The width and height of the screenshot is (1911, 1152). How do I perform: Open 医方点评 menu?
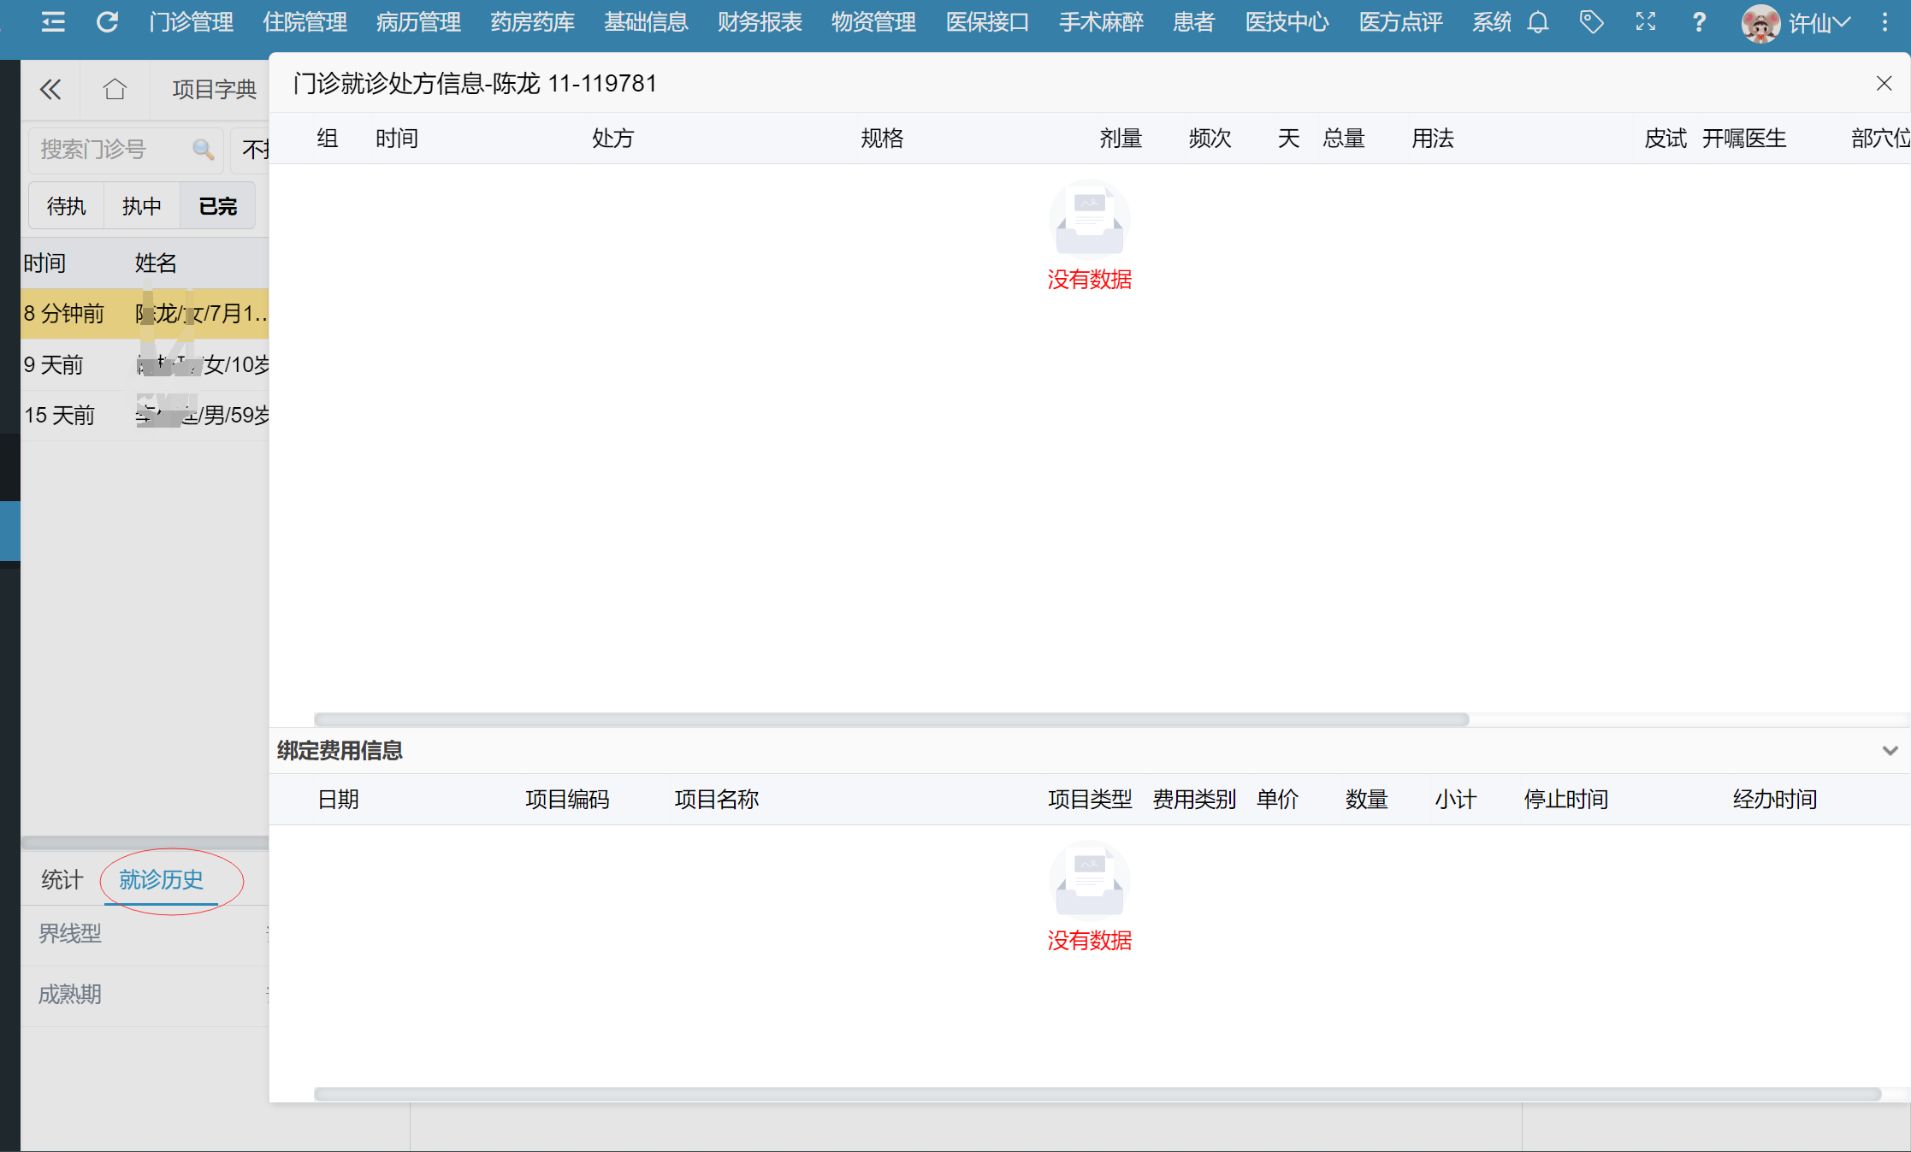tap(1400, 22)
